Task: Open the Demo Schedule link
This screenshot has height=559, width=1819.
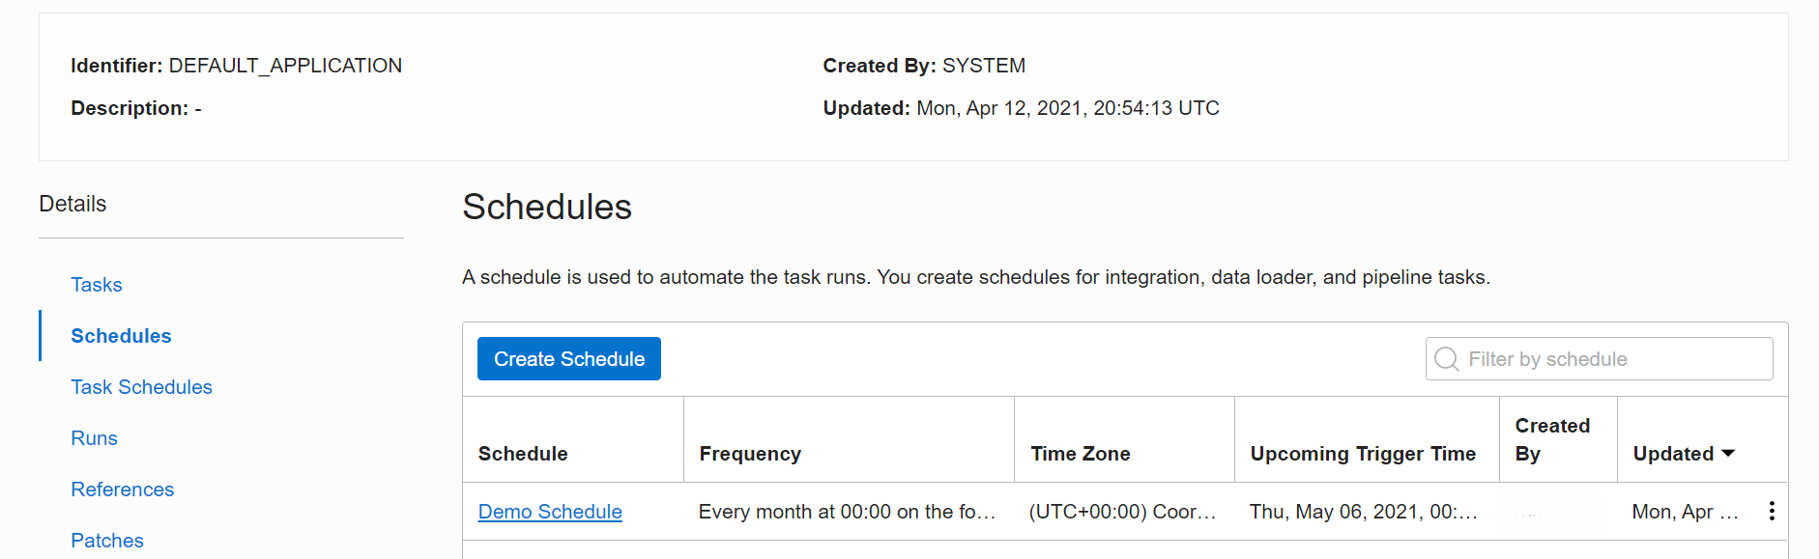Action: pyautogui.click(x=550, y=512)
